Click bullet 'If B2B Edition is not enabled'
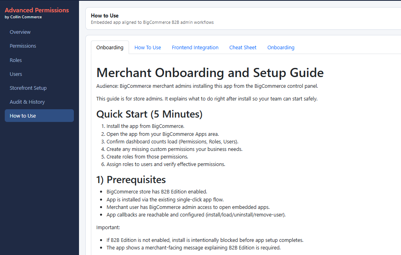The width and height of the screenshot is (401, 255). 205,240
